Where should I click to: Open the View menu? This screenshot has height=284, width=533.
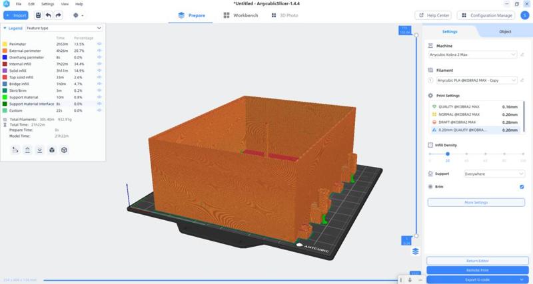(65, 4)
